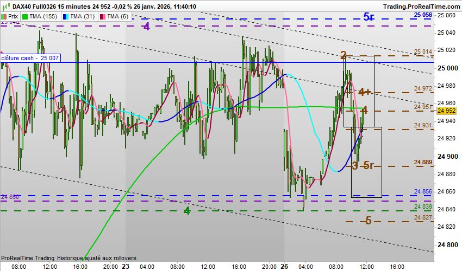The height and width of the screenshot is (271, 462).
Task: Open the TMA (31) indicator label
Action: tap(79, 16)
